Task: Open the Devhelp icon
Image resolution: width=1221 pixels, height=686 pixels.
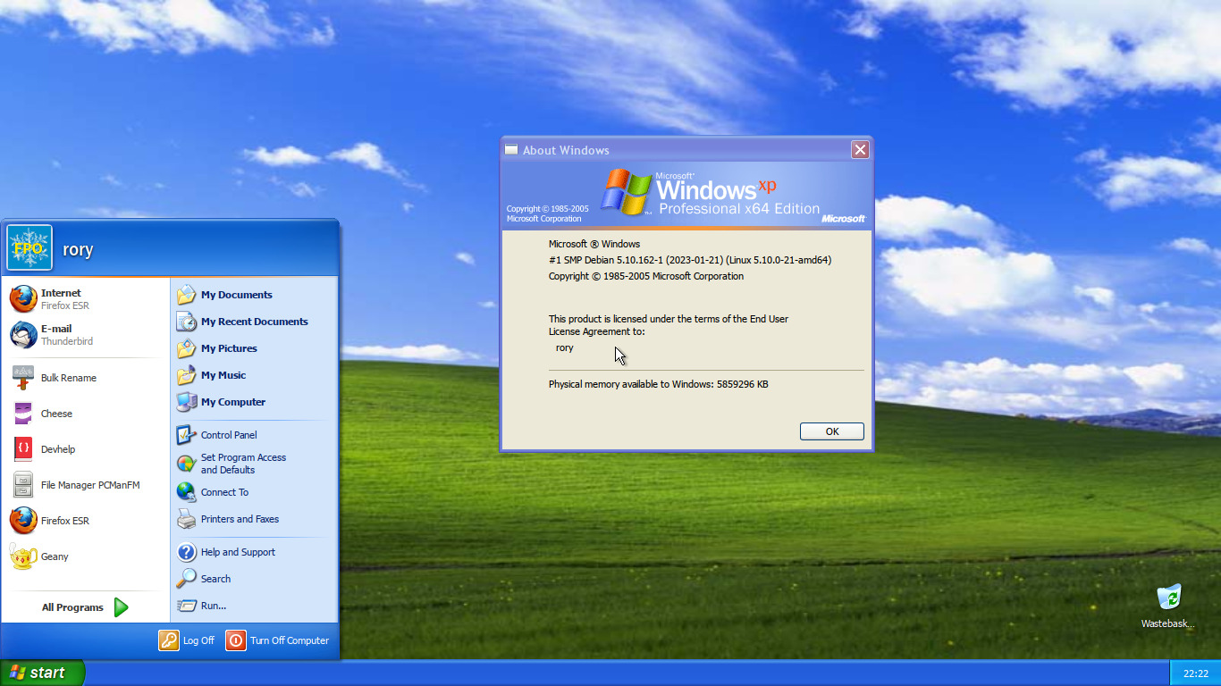Action: (x=23, y=449)
